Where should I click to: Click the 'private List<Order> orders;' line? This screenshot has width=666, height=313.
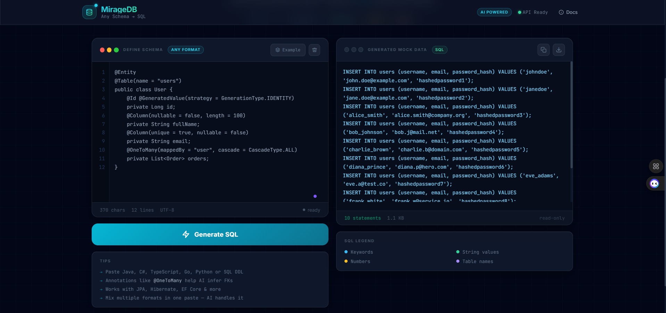pos(168,159)
